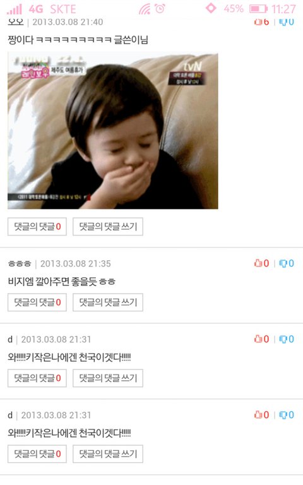Show replies under last 'd' comment
Screen dimensions: 303x485
click(x=37, y=454)
